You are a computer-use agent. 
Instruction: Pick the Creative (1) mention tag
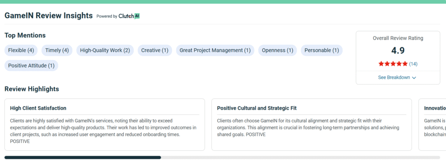pos(155,51)
